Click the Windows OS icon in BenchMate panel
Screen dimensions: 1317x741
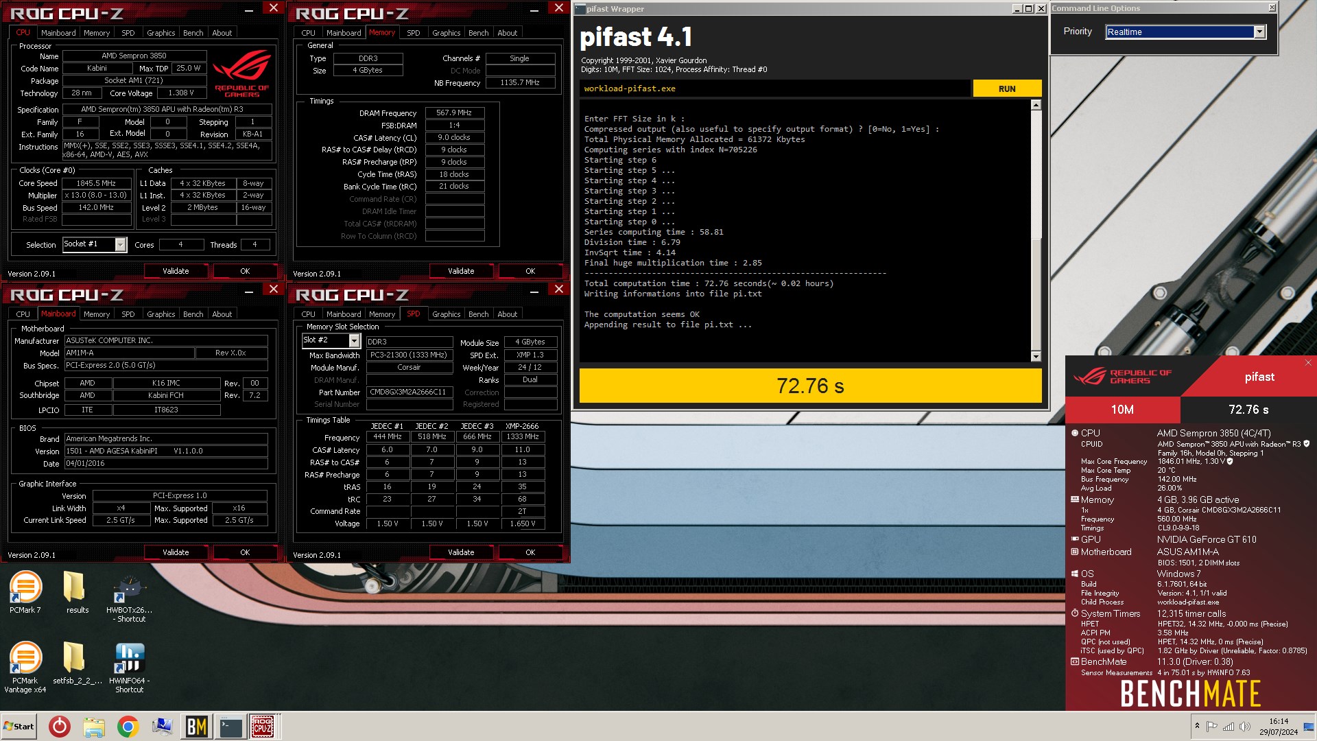1075,574
